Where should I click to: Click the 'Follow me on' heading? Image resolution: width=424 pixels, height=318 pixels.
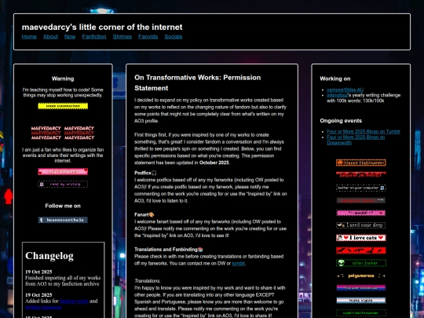click(63, 206)
